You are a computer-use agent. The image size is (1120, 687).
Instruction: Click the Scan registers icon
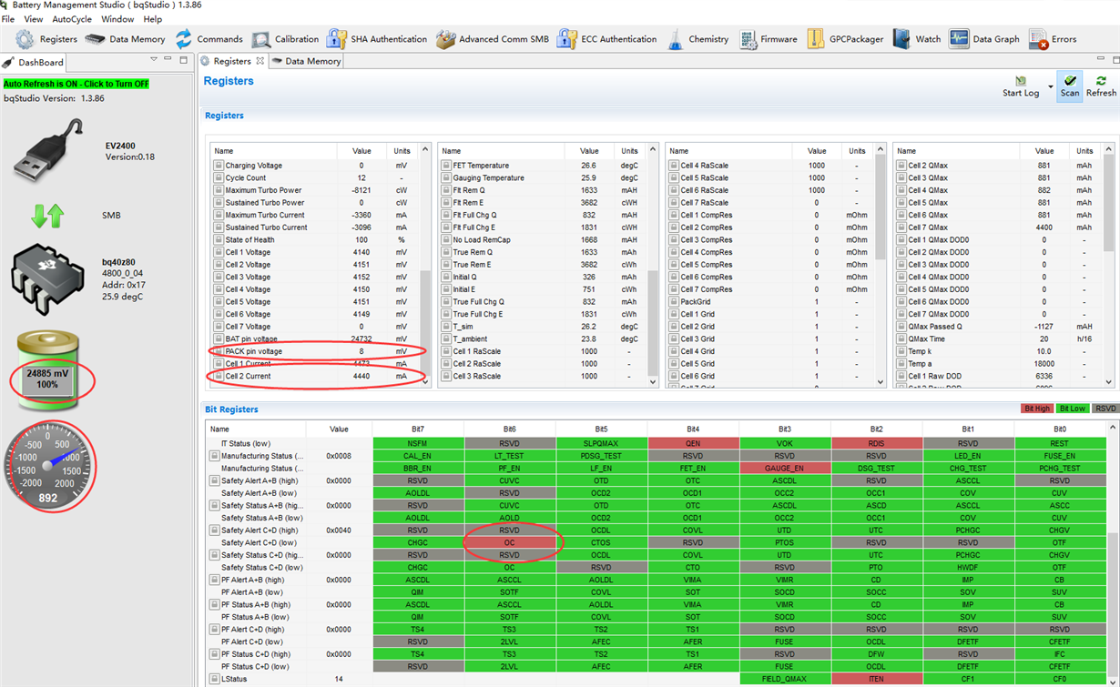pyautogui.click(x=1069, y=86)
